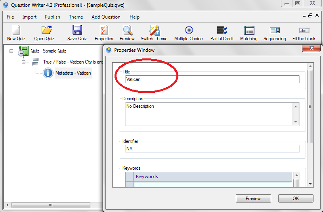Click the properties panel scroll up arrow
The image size is (323, 212).
(x=310, y=66)
